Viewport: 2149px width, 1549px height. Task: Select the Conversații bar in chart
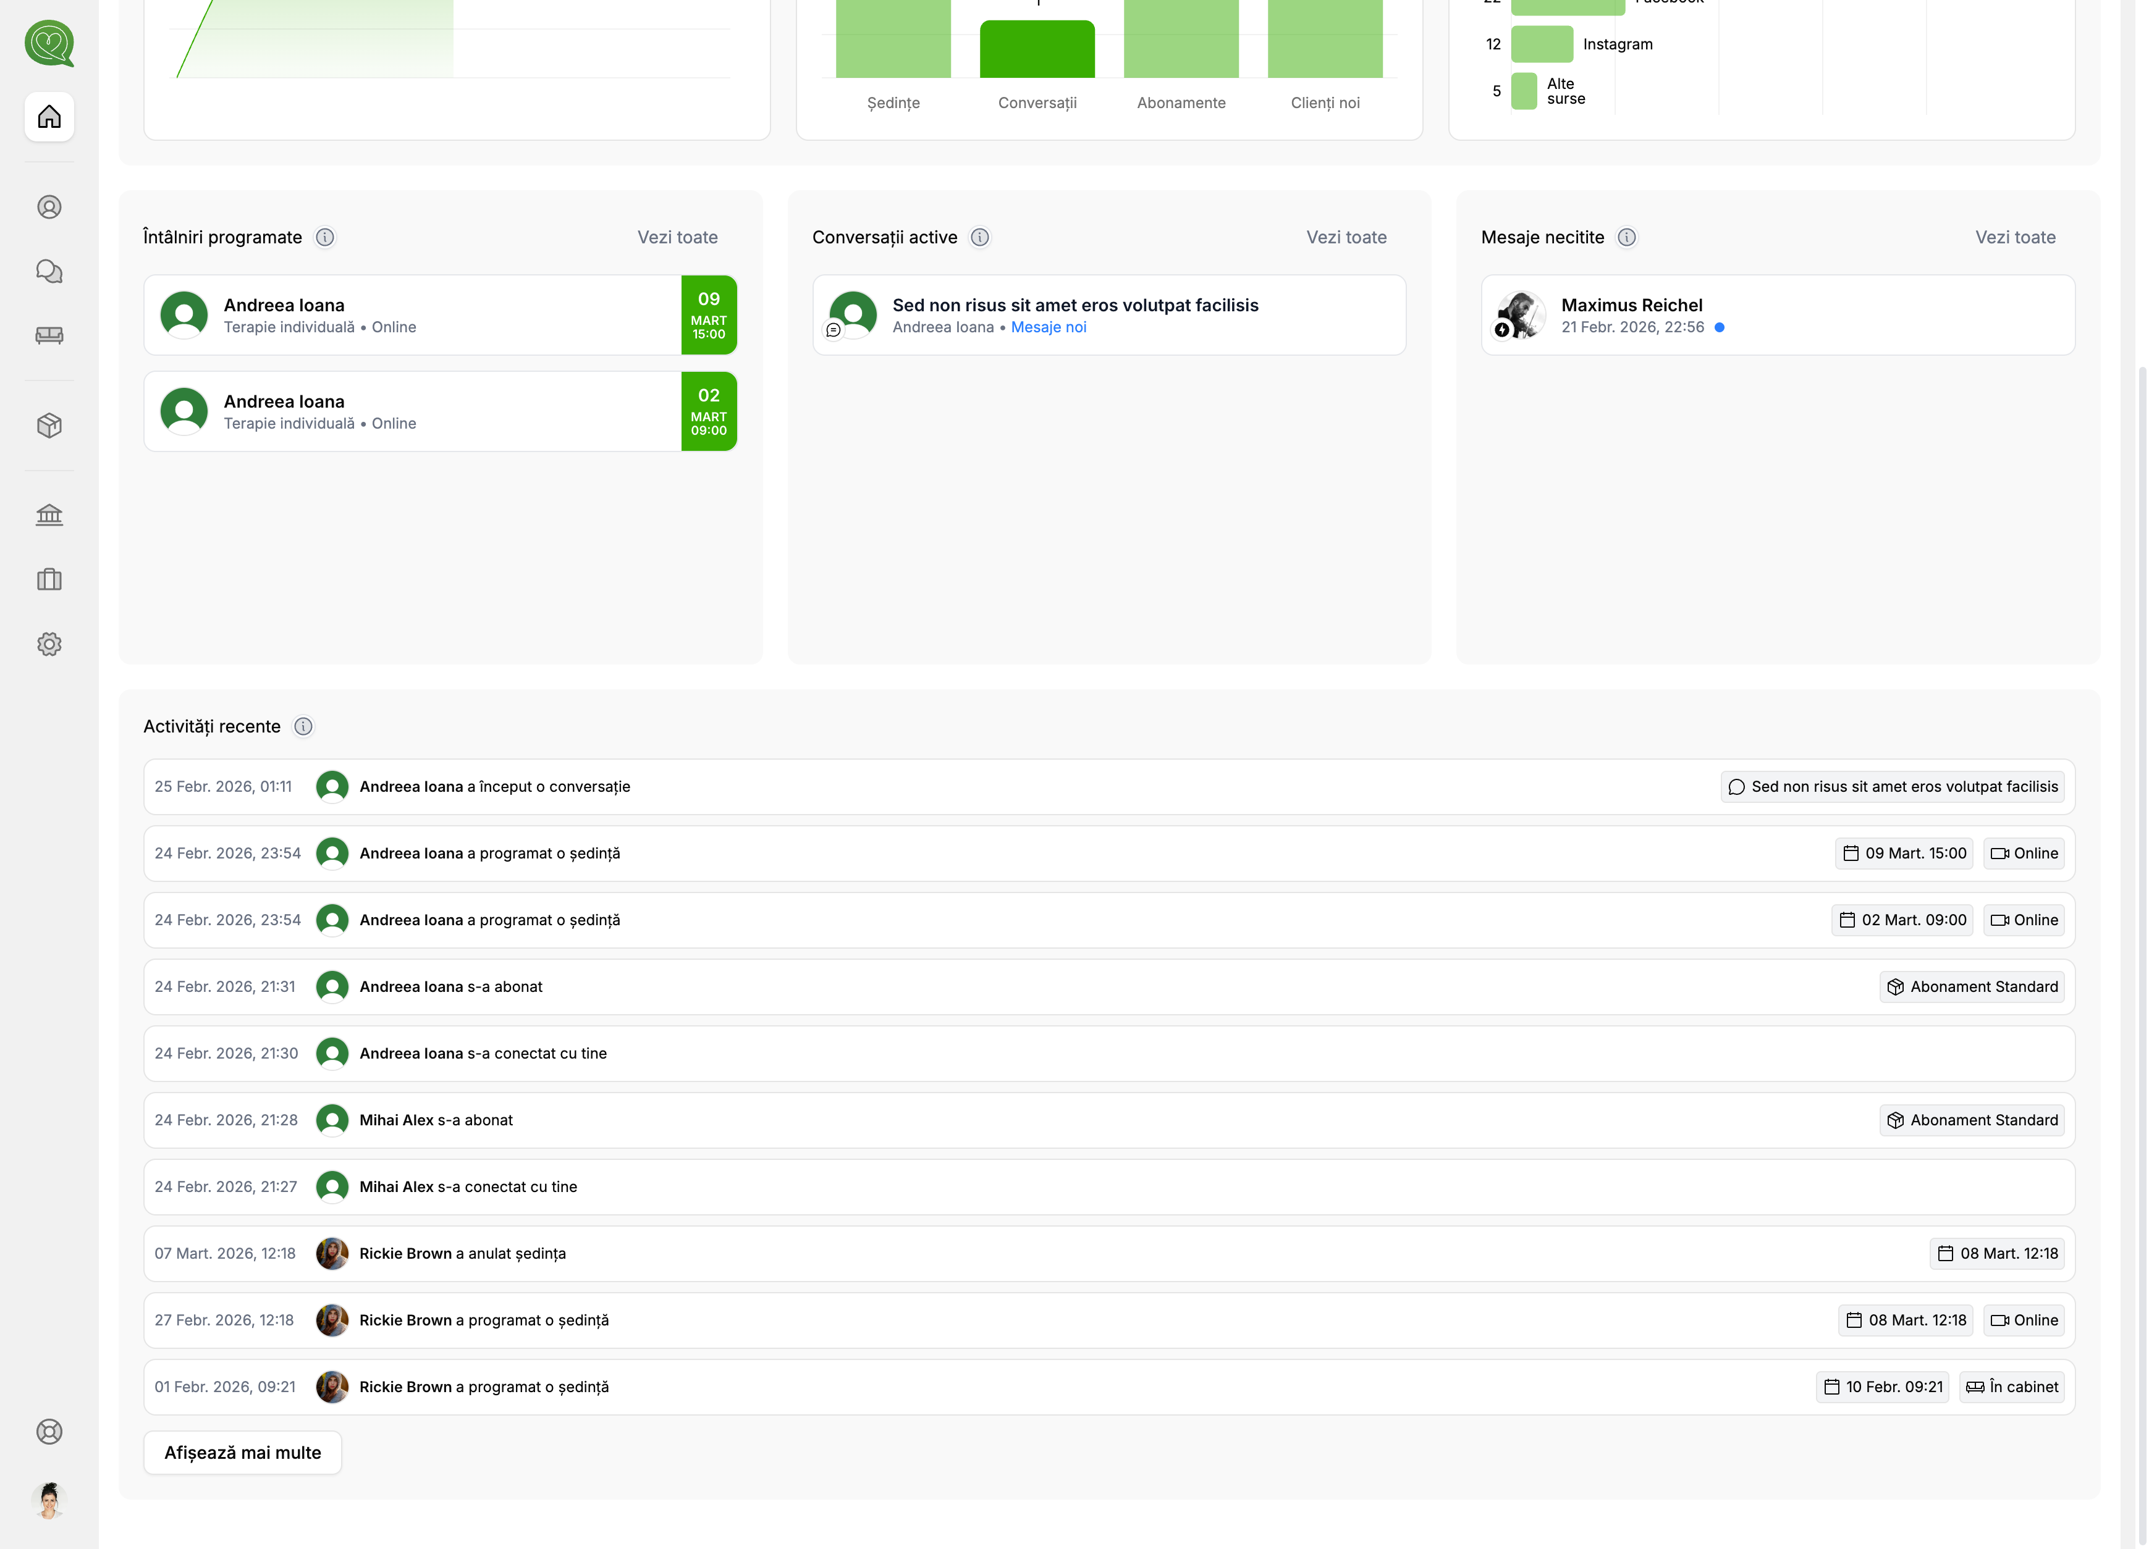coord(1037,49)
